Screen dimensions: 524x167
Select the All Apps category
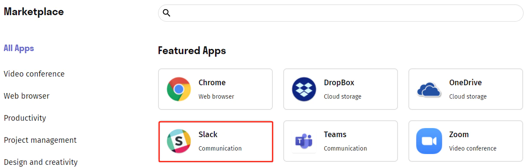[19, 48]
